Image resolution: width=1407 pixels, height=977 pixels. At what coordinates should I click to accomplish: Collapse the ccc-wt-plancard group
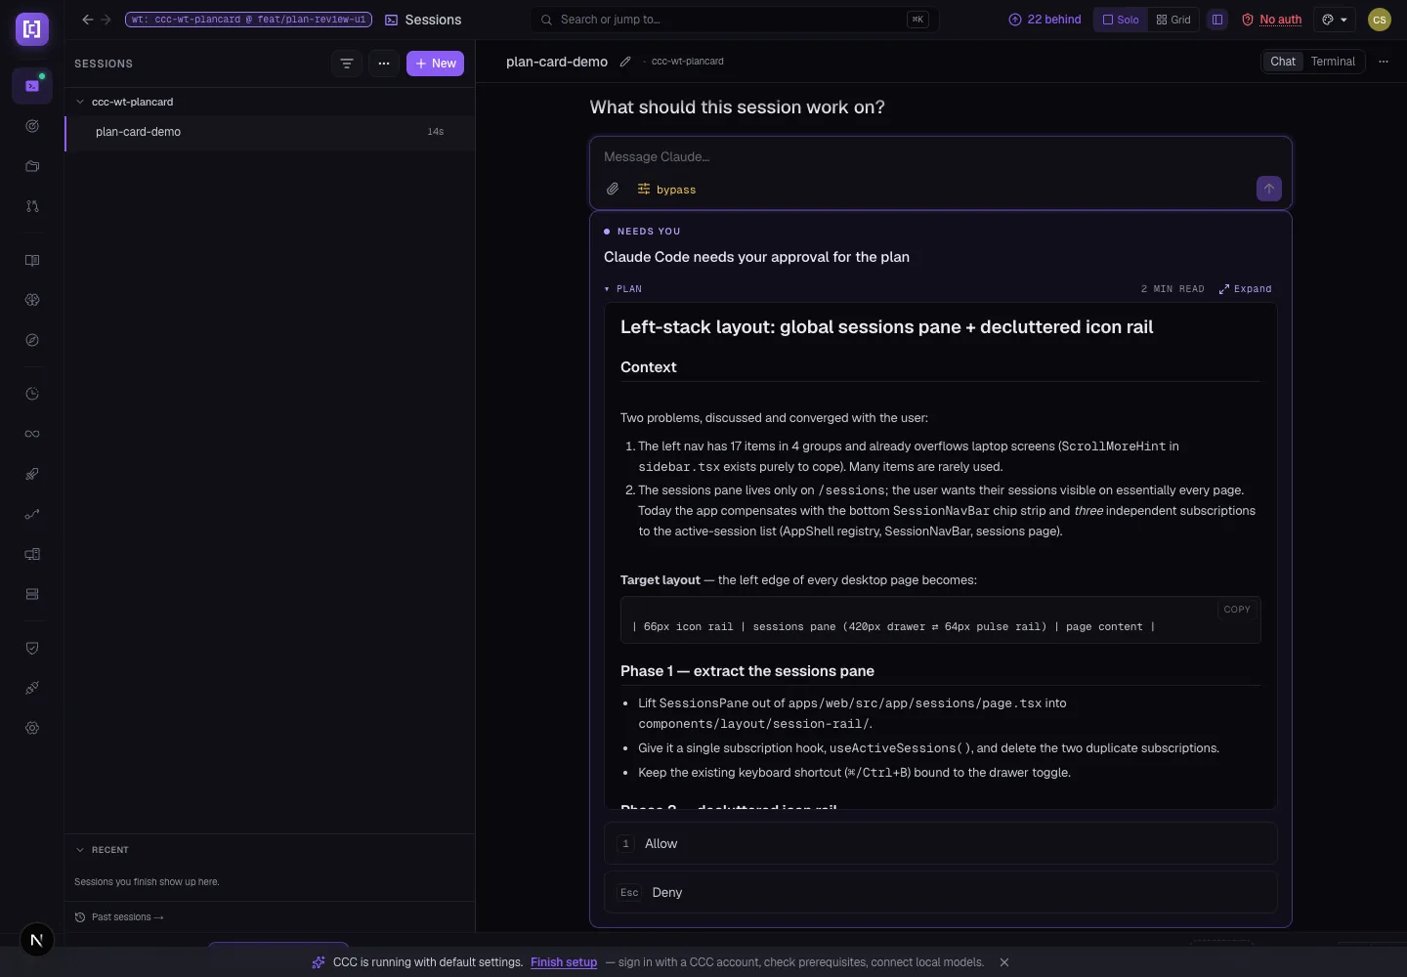click(80, 102)
